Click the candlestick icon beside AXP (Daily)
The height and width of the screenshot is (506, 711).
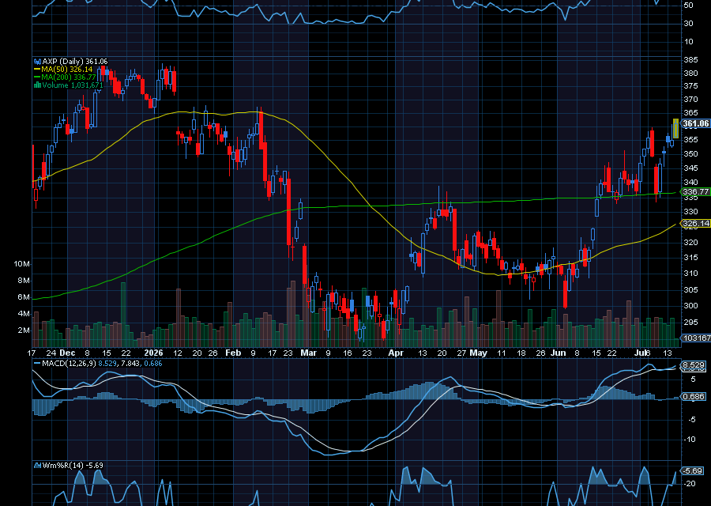tap(38, 61)
